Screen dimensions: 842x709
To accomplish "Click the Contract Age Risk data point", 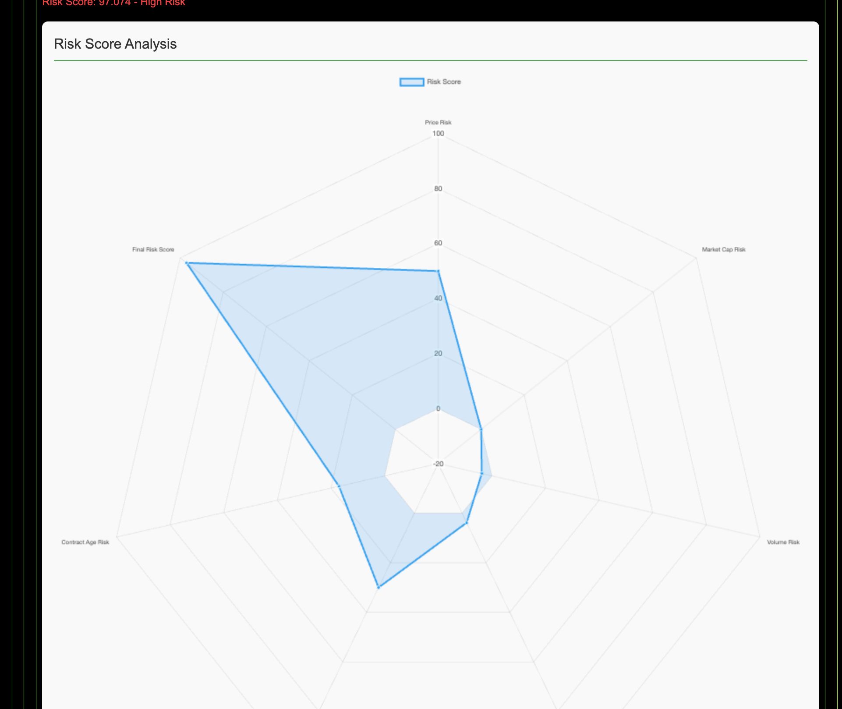I will (339, 486).
